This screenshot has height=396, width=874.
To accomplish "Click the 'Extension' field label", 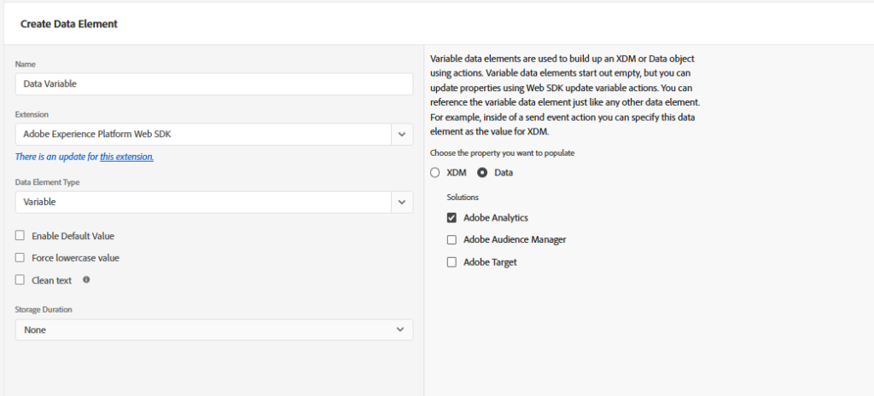I will pos(32,115).
